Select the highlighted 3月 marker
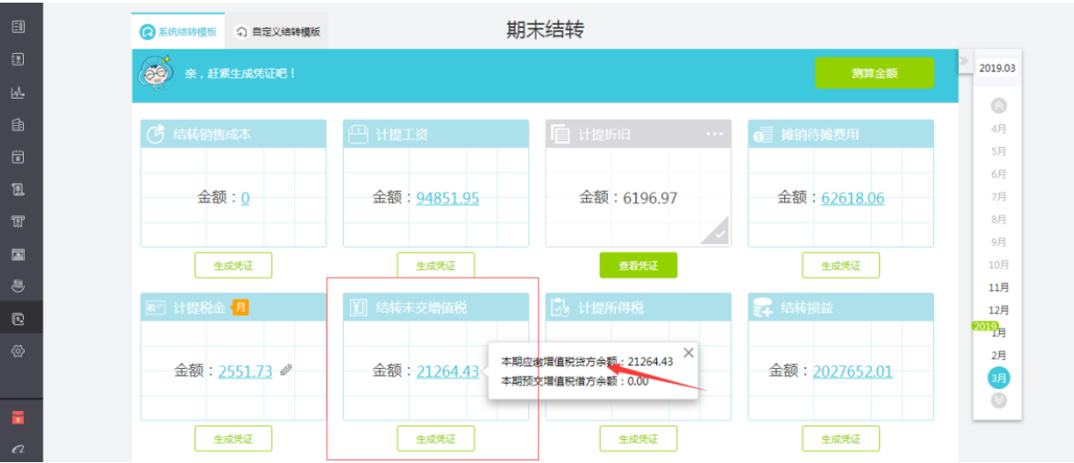Viewport: 1074px width, 463px height. (x=999, y=378)
